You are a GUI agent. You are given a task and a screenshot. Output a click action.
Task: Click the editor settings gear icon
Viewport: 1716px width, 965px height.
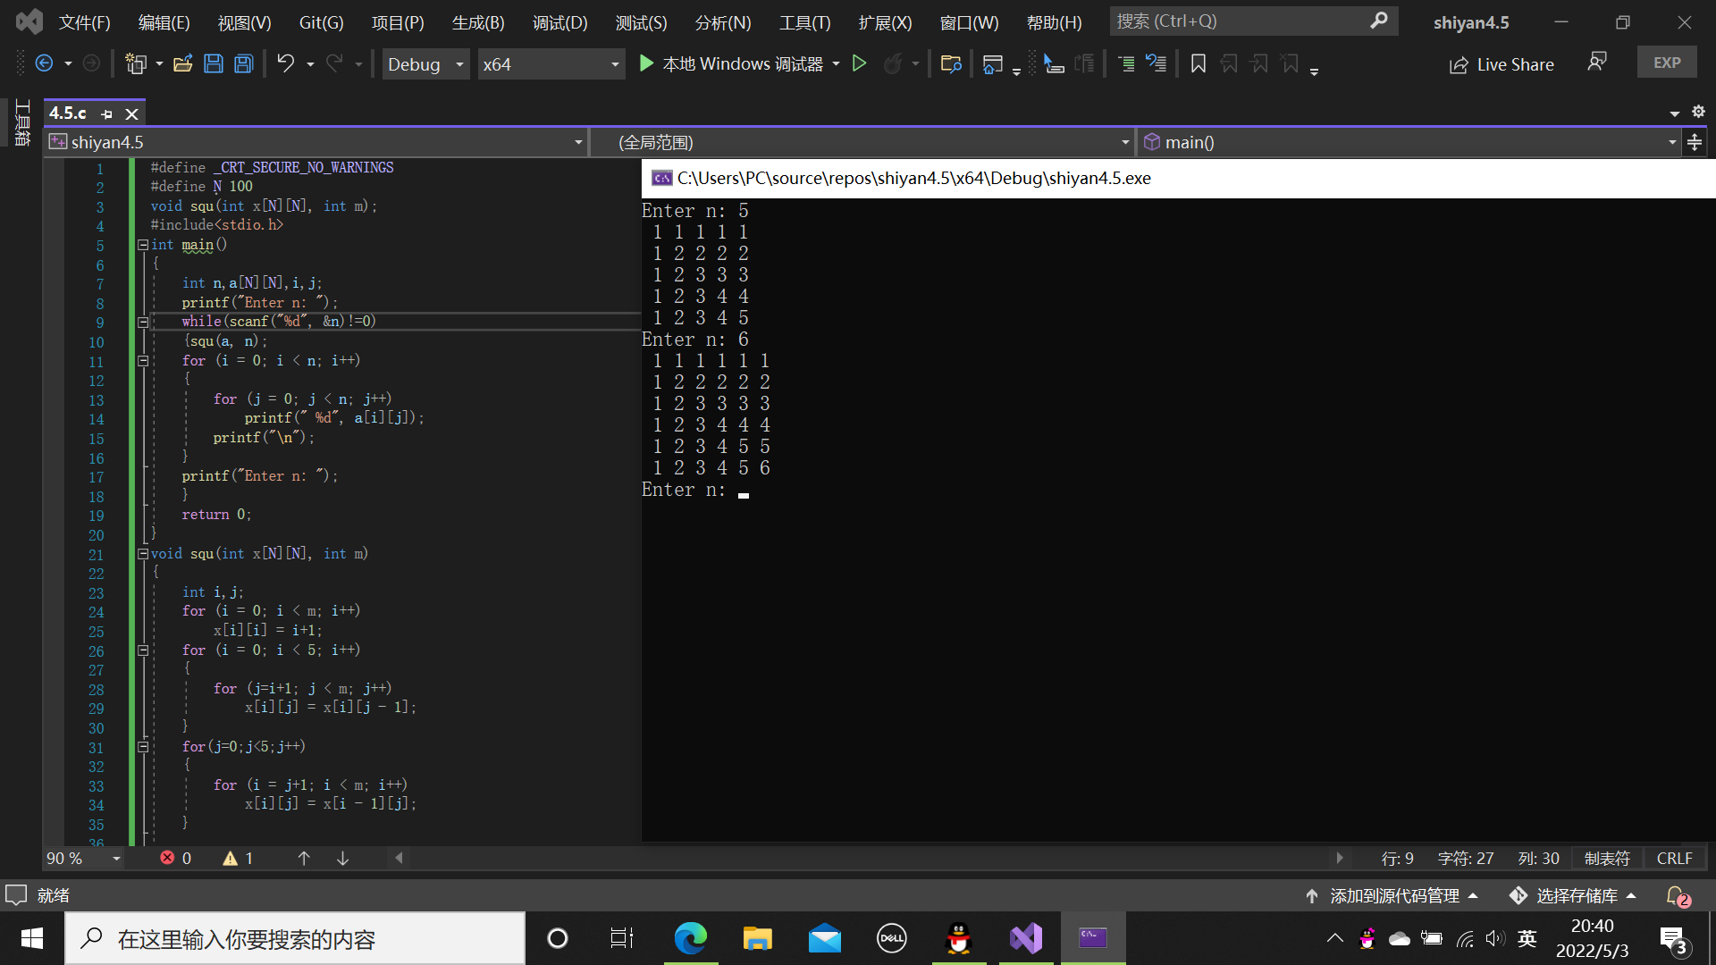(1698, 112)
